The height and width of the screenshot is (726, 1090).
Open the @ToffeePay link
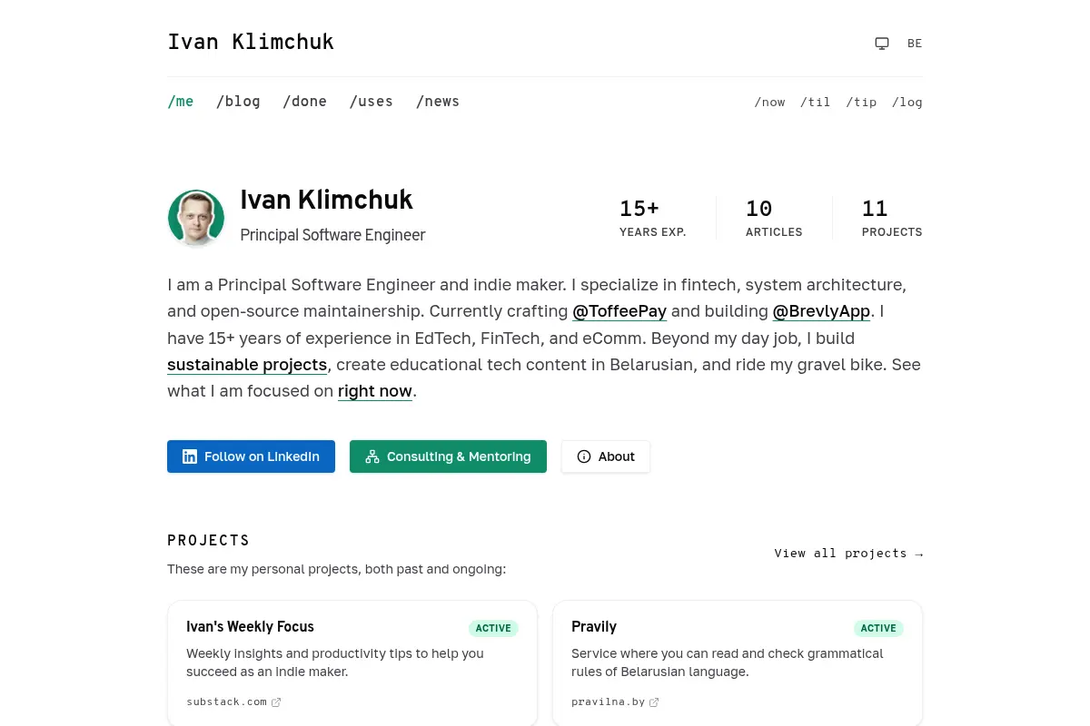(x=619, y=311)
